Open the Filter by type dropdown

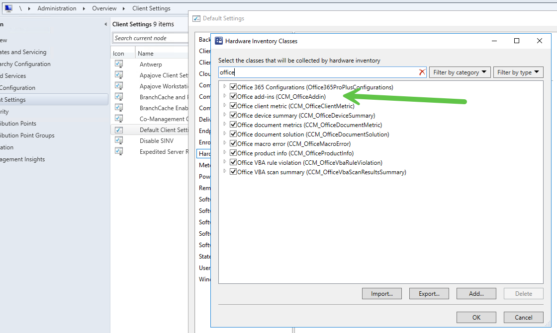click(518, 72)
